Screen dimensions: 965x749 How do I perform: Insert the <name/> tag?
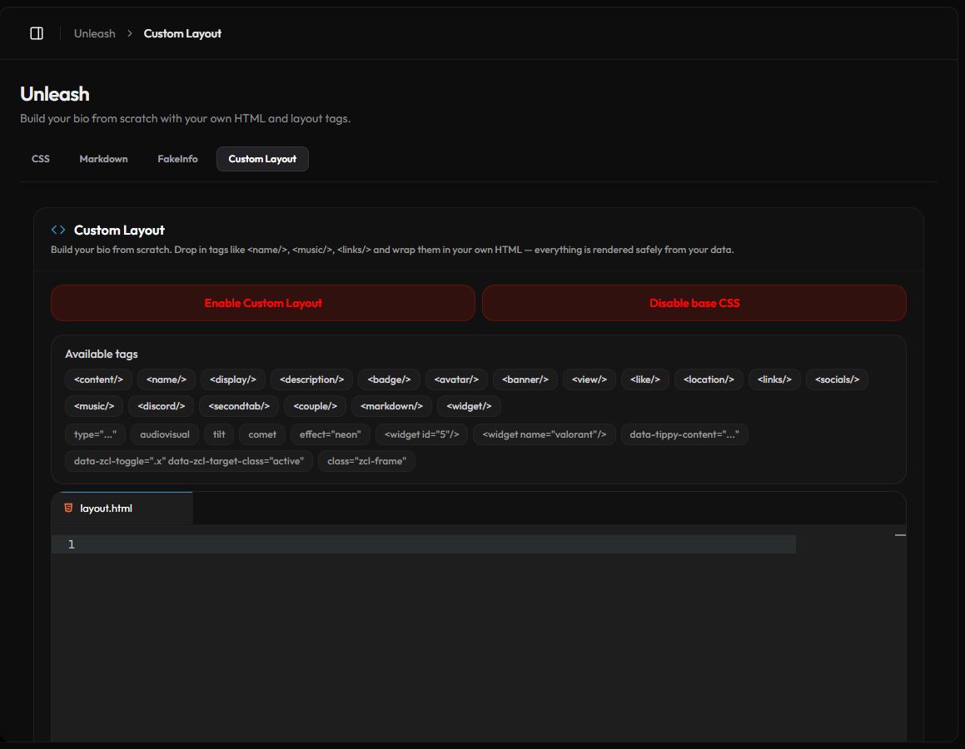coord(167,379)
